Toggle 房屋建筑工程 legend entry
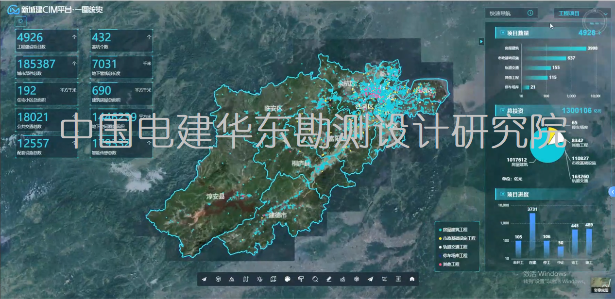Image resolution: width=615 pixels, height=299 pixels. 453,230
